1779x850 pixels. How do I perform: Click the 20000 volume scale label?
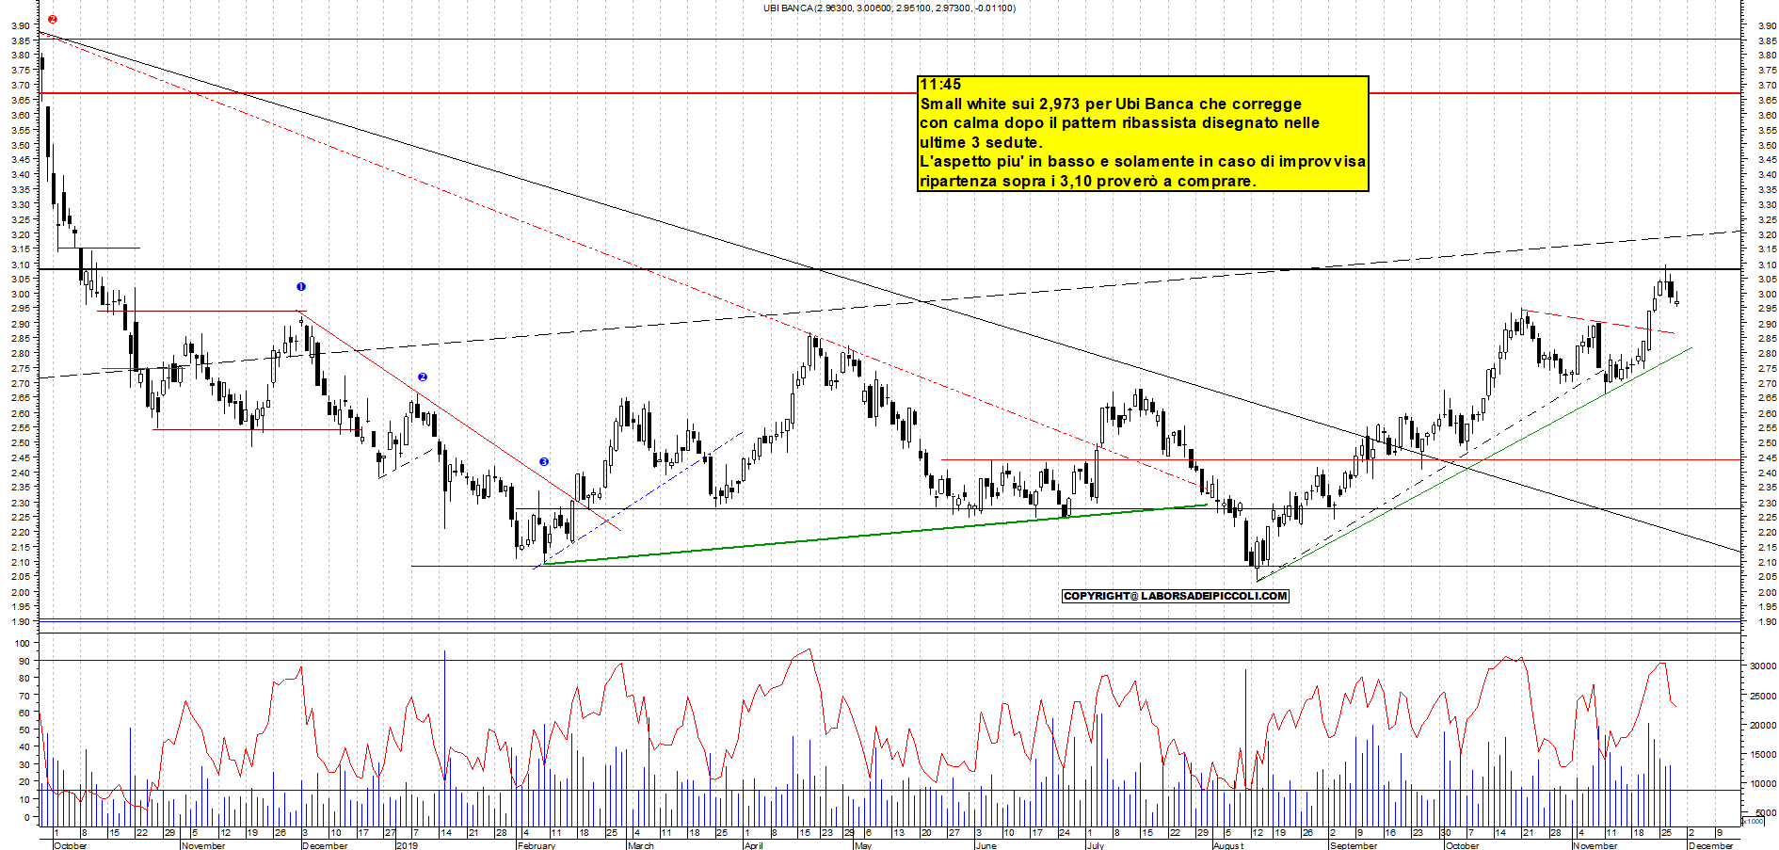[1763, 725]
